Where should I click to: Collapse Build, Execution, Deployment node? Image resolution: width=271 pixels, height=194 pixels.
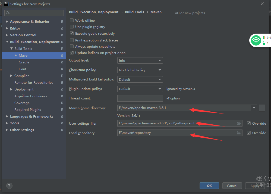7,42
